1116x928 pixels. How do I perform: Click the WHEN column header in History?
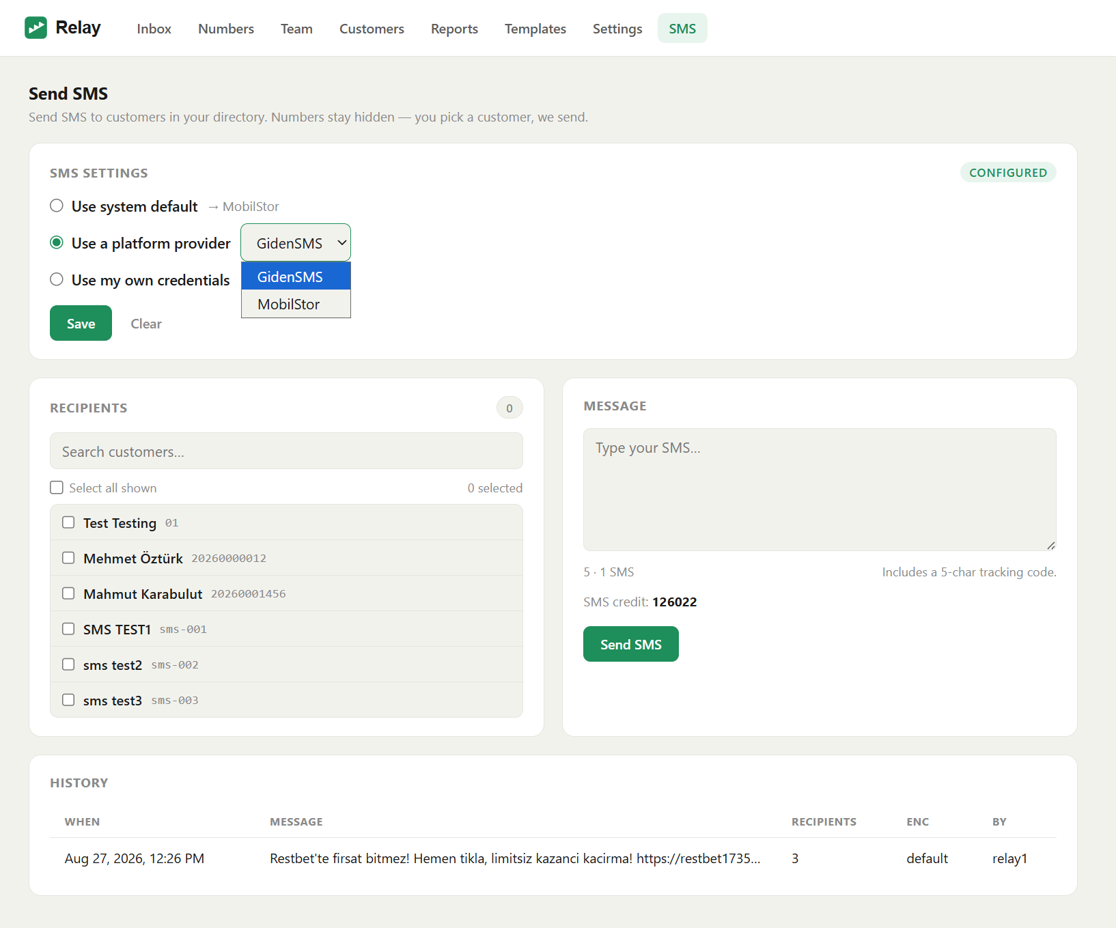(82, 821)
